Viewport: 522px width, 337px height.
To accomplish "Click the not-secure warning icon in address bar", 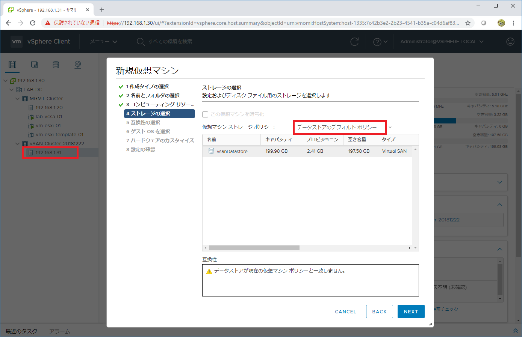I will click(47, 23).
